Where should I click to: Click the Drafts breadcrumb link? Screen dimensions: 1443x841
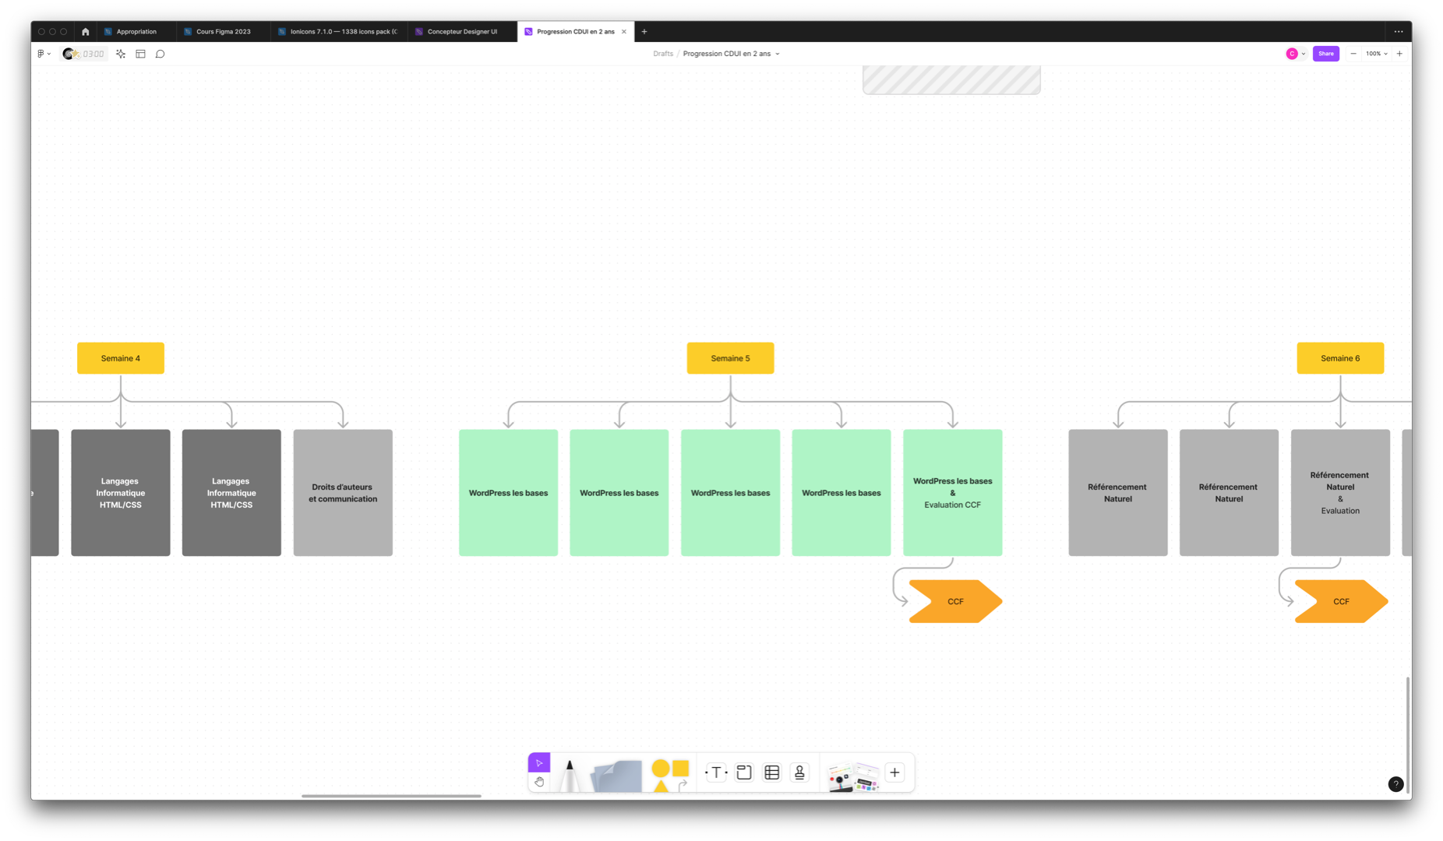tap(663, 54)
